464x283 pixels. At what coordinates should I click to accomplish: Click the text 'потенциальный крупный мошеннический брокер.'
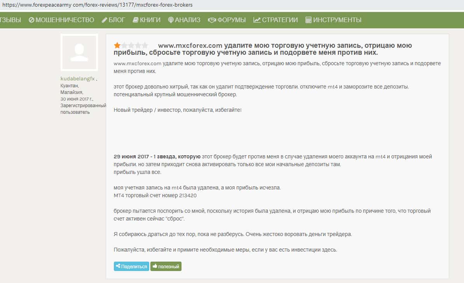175,95
